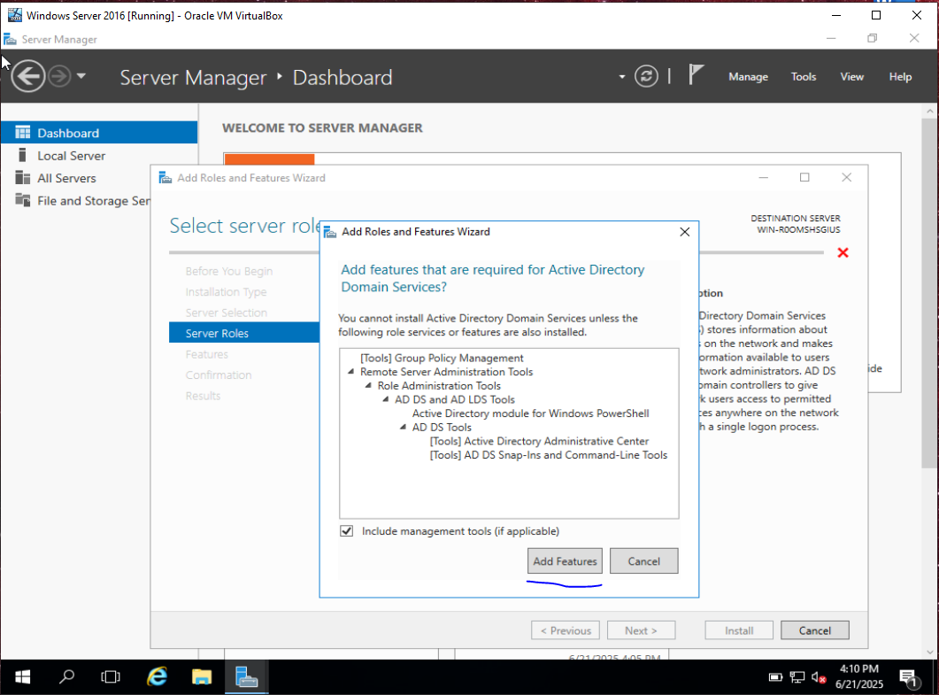This screenshot has width=939, height=695.
Task: Select Dashboard in the sidebar
Action: [x=99, y=133]
